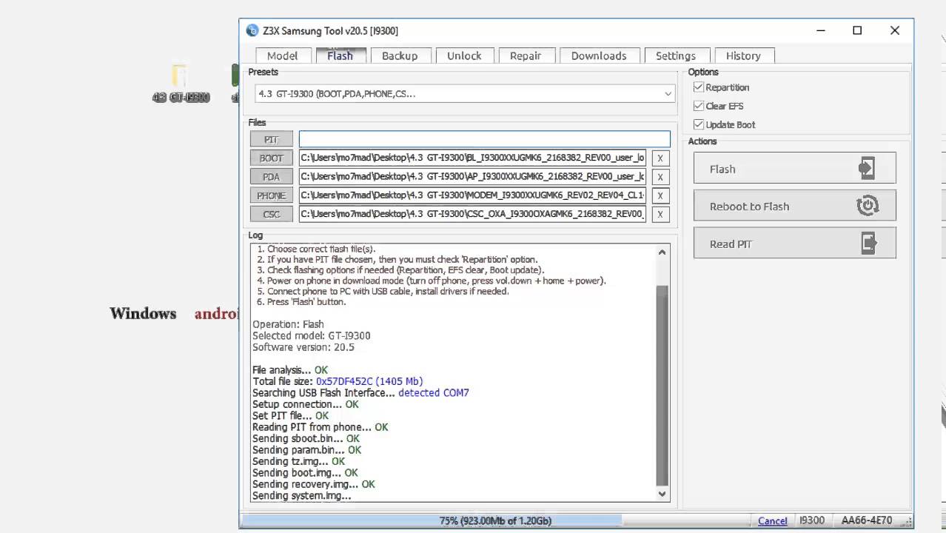Image resolution: width=946 pixels, height=533 pixels.
Task: Click the I9300 status bar cell
Action: 812,520
